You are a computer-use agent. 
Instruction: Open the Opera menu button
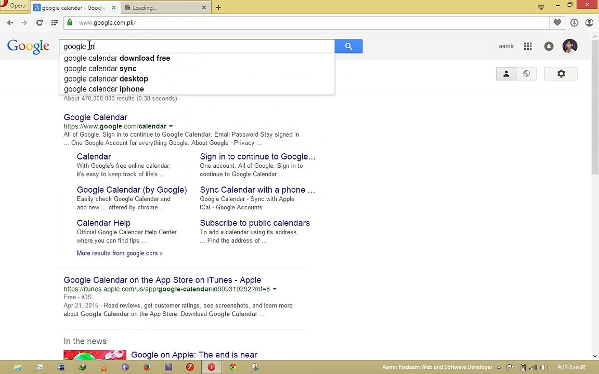click(x=14, y=6)
